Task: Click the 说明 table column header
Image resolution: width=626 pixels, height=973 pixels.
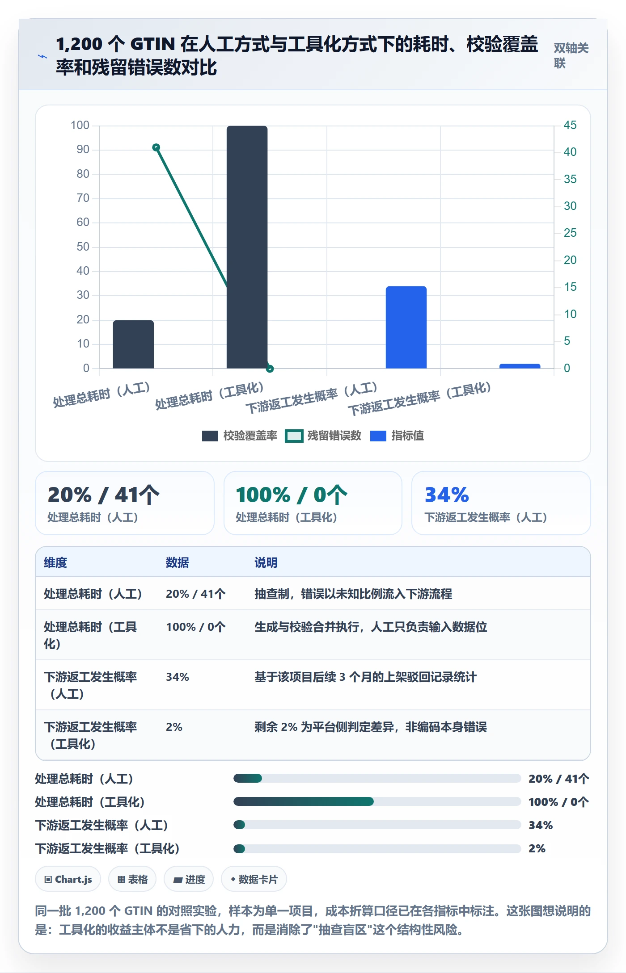Action: (x=266, y=562)
